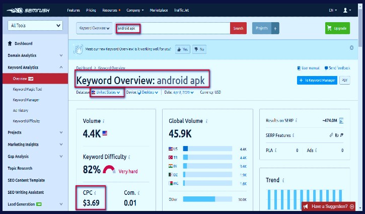
Task: Click the Ads info icon
Action: (316, 151)
